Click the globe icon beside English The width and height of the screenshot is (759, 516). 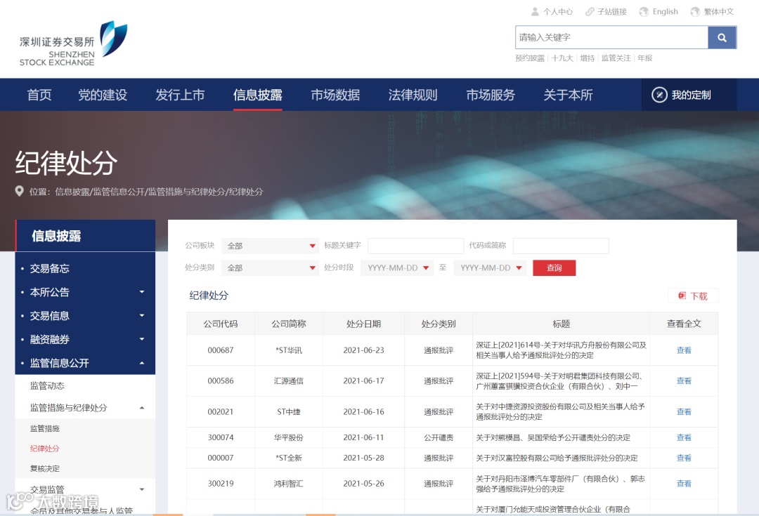click(644, 12)
